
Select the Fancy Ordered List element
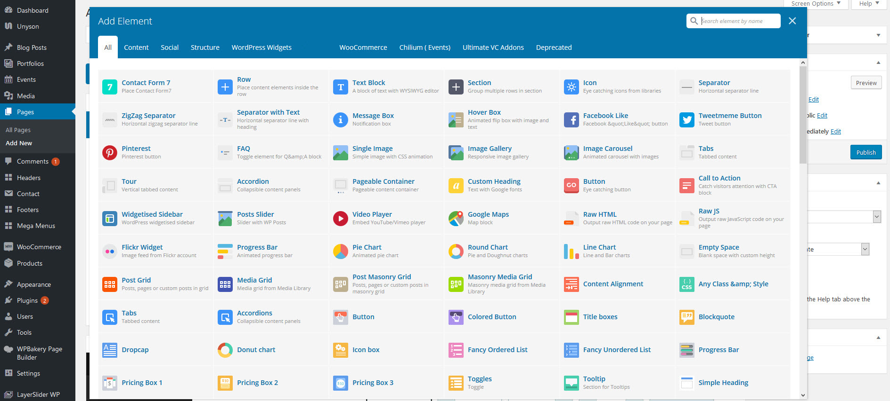502,350
